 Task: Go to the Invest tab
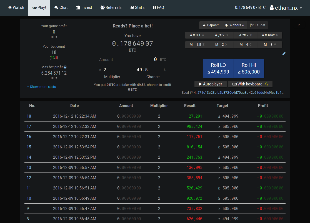(84, 7)
